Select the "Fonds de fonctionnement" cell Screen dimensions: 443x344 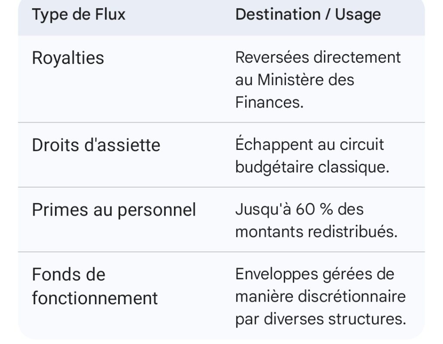point(95,286)
